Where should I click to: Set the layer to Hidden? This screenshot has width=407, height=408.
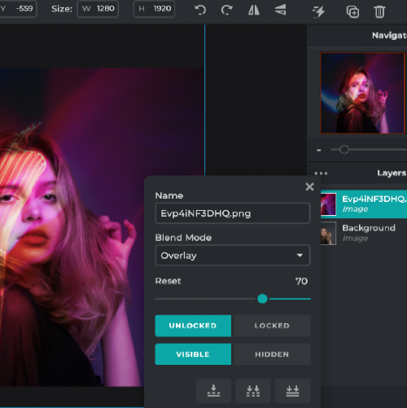click(272, 354)
